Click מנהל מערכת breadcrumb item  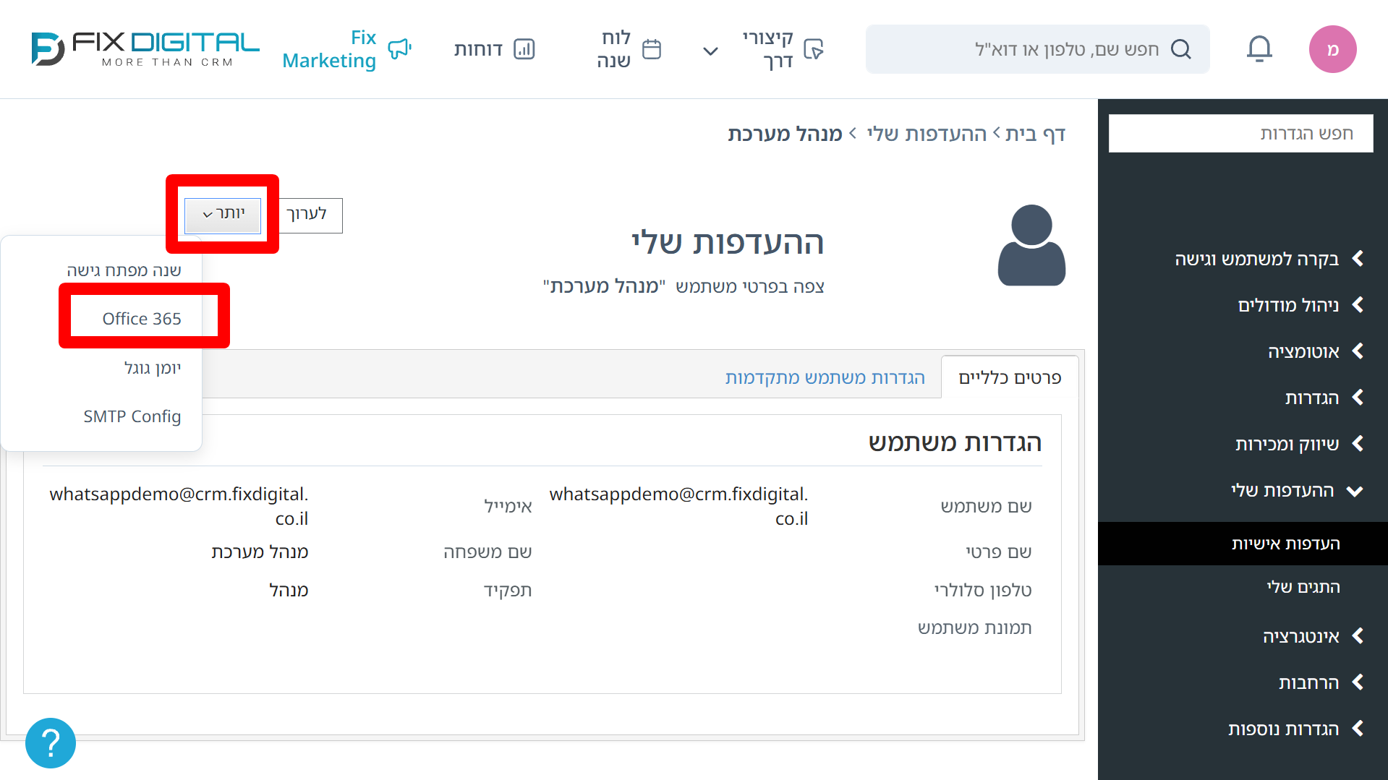(x=785, y=134)
